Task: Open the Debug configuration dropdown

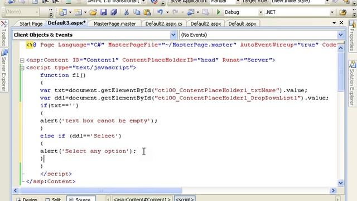Action: tap(260, 12)
